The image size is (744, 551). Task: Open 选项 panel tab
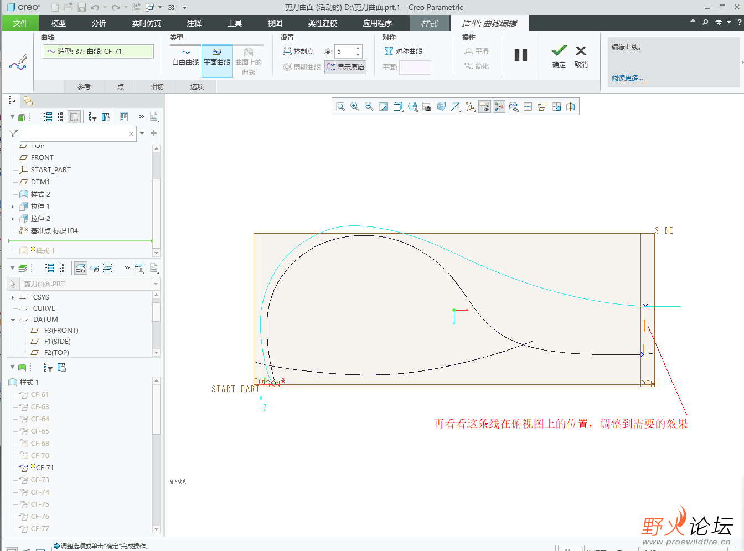pos(197,86)
